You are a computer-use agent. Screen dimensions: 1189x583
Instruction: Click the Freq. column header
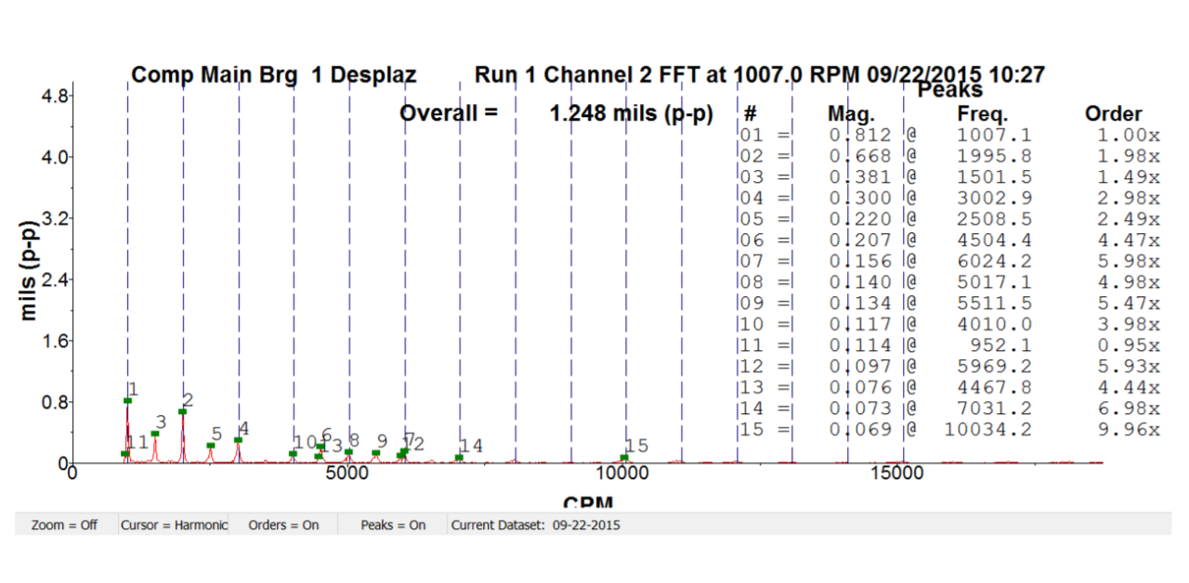click(x=982, y=114)
